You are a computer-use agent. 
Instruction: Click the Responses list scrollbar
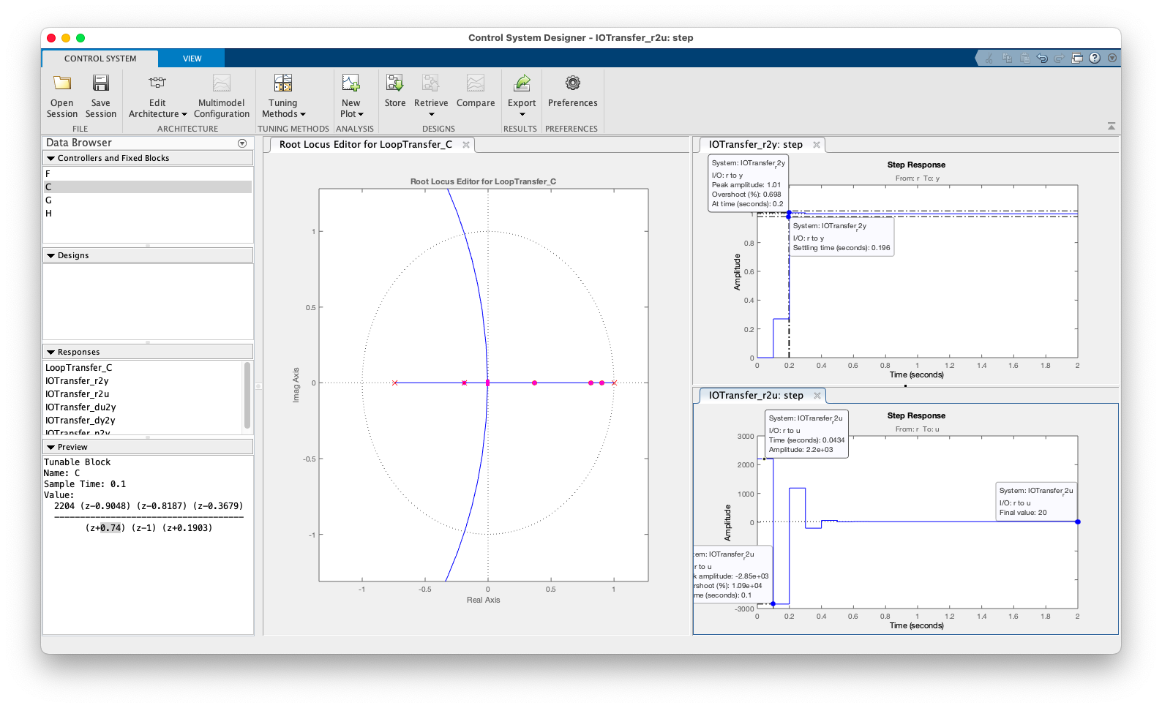click(x=247, y=395)
